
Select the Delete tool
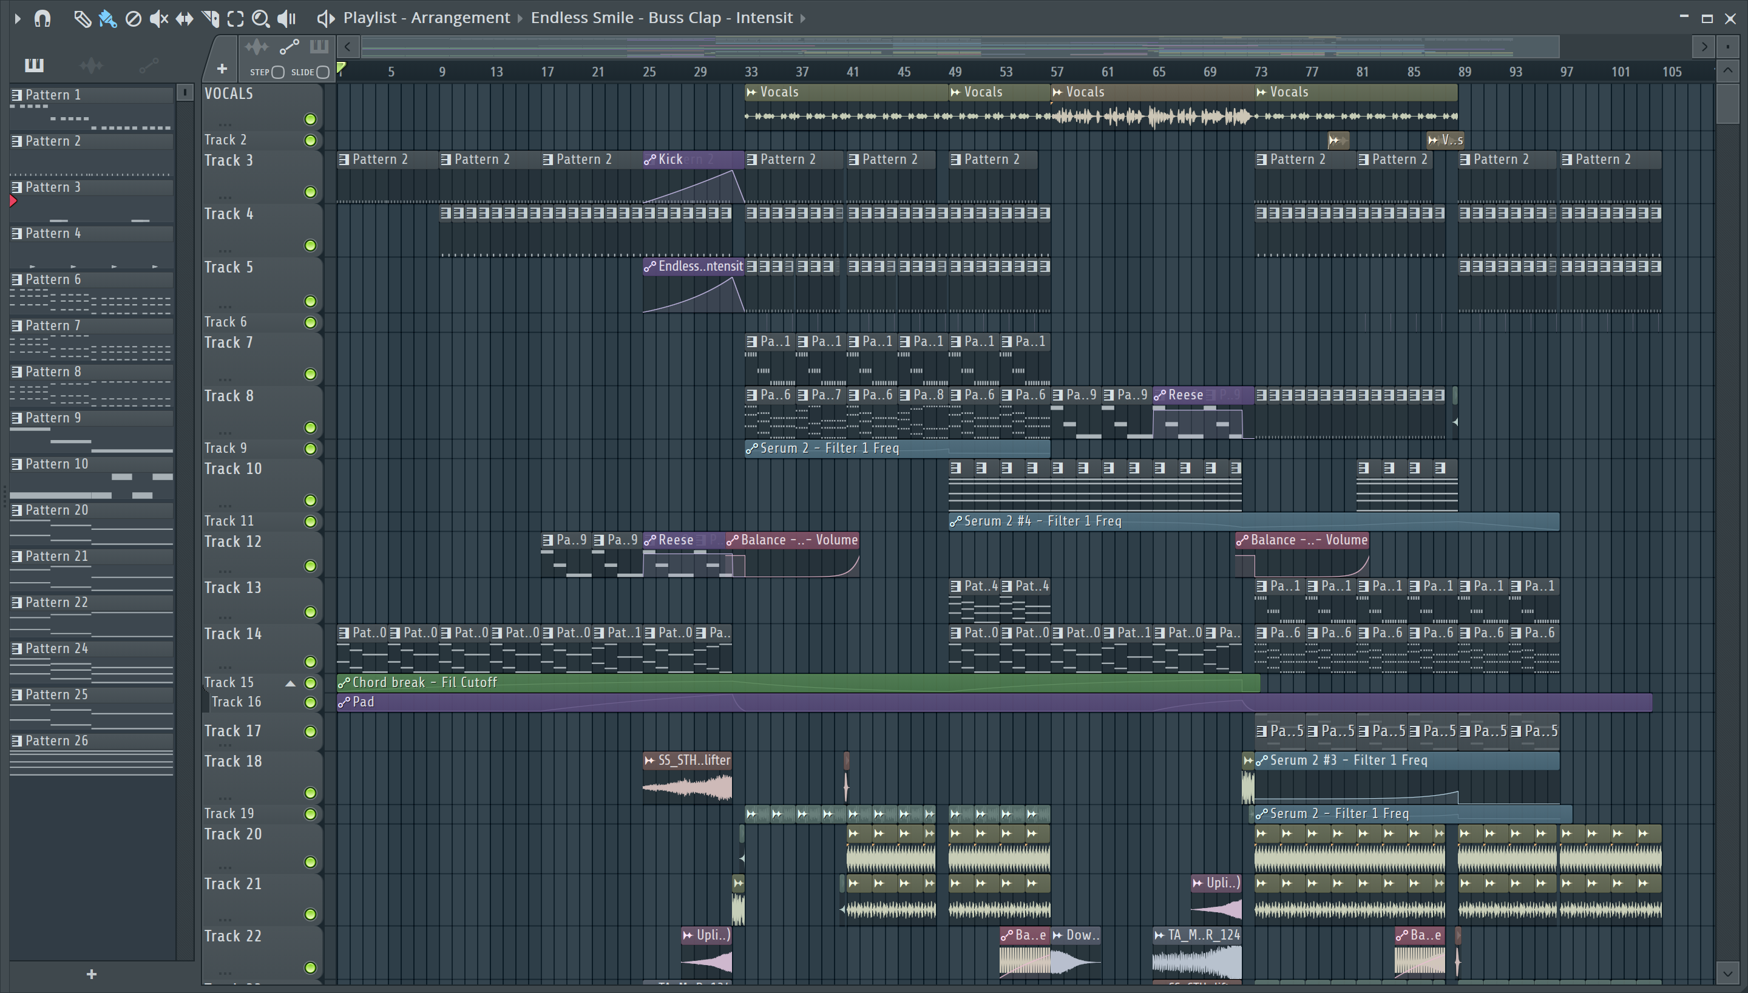coord(134,18)
